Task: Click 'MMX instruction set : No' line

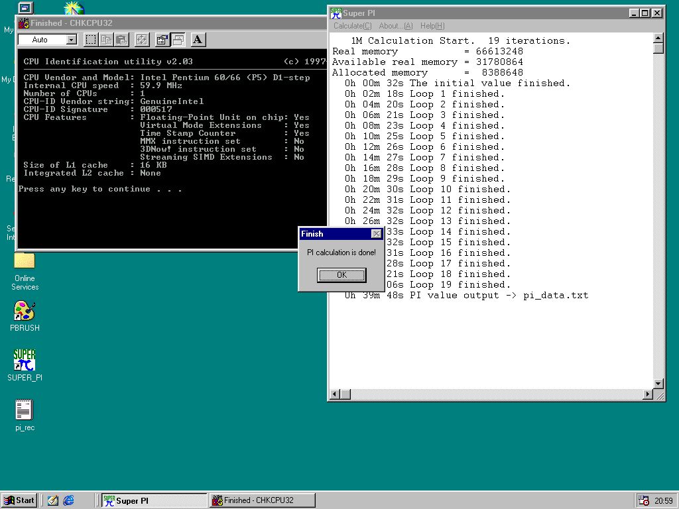Action: [x=221, y=141]
